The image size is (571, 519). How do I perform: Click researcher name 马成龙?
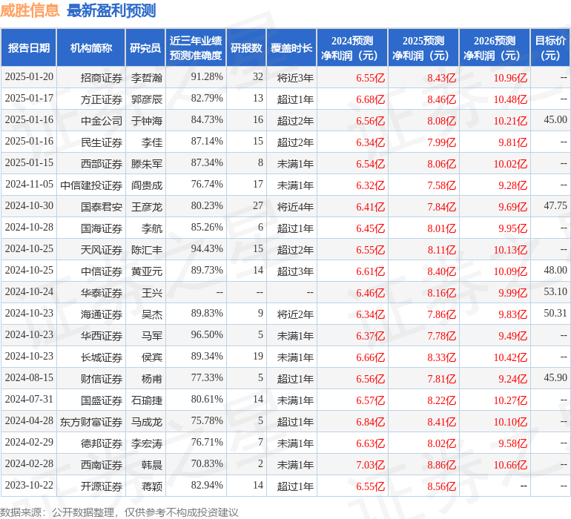[x=147, y=421]
